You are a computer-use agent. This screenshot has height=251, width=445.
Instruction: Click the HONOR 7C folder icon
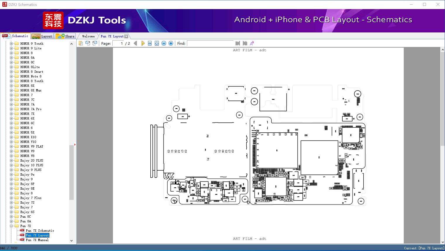tap(17, 100)
